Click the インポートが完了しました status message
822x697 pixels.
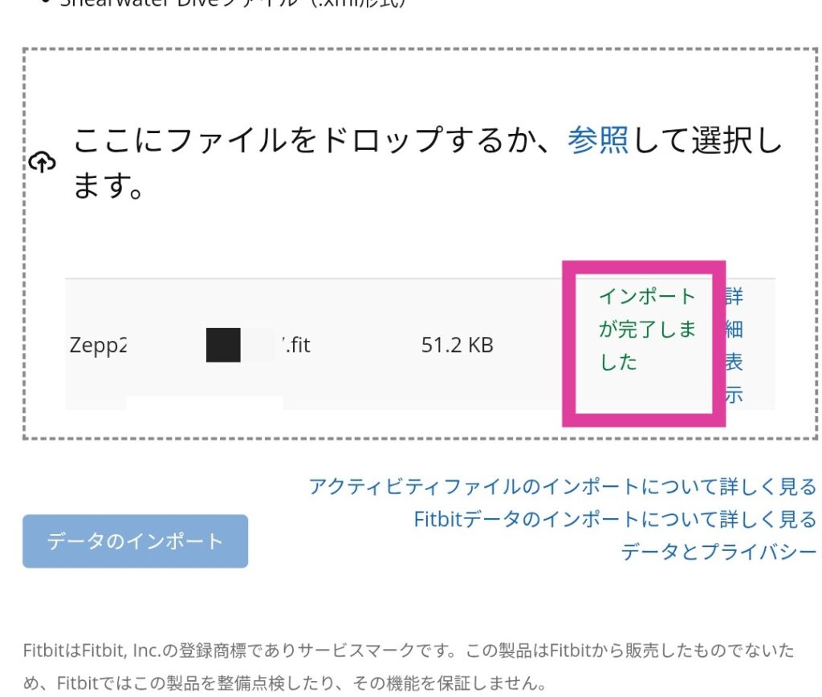647,329
